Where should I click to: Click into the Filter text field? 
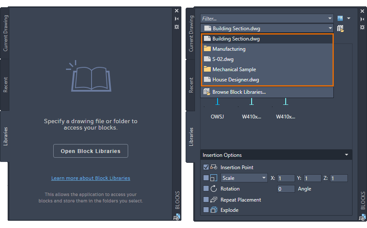[x=263, y=18]
